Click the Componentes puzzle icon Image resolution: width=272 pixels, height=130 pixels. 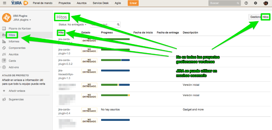click(4, 48)
